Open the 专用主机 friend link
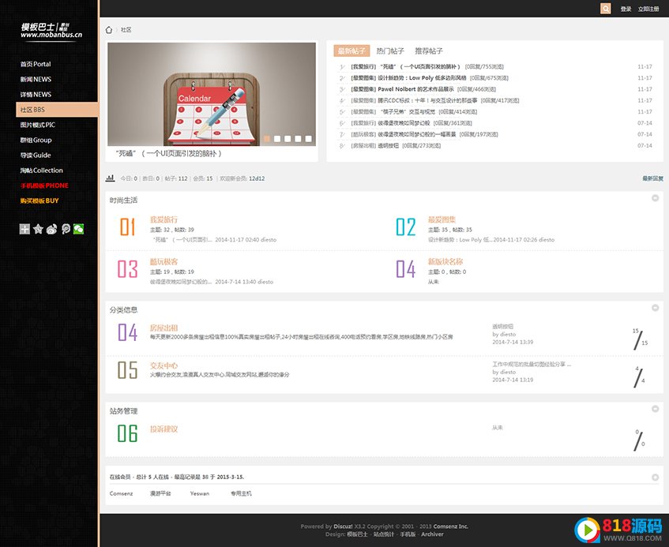 point(241,493)
